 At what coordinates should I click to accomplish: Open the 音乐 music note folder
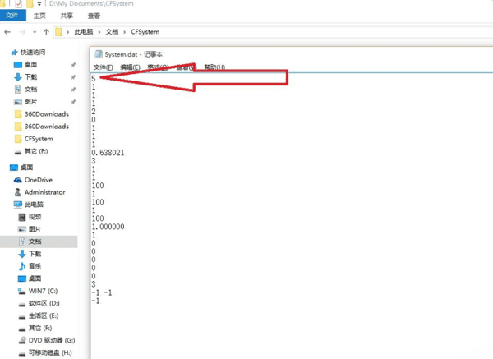[x=21, y=266]
